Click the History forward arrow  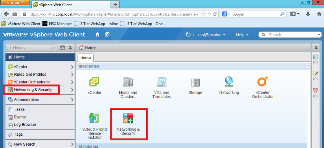54,48
